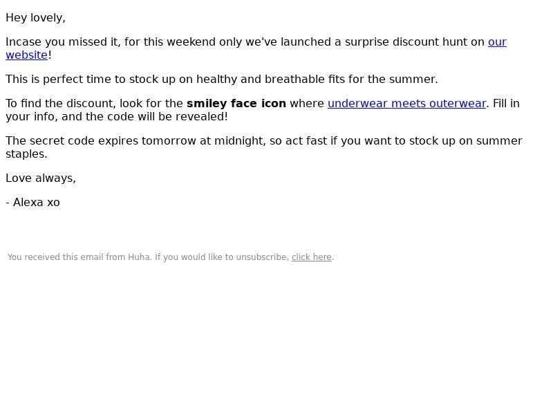Follow the 'underwear meets outerwear' link

[x=406, y=103]
